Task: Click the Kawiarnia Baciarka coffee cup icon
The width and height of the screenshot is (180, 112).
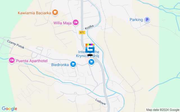Action: pos(55,12)
